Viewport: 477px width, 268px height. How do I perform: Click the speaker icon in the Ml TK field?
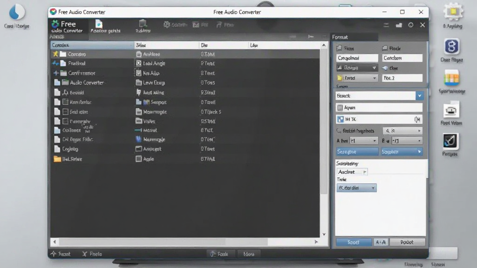click(417, 120)
